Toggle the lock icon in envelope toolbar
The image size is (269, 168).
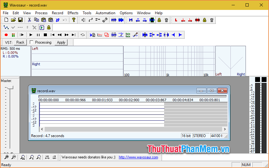click(x=49, y=28)
